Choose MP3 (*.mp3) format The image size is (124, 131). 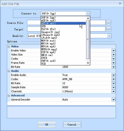click(64, 44)
